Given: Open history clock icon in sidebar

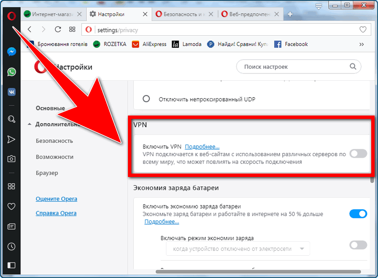Looking at the screenshot, I should pos(11,247).
